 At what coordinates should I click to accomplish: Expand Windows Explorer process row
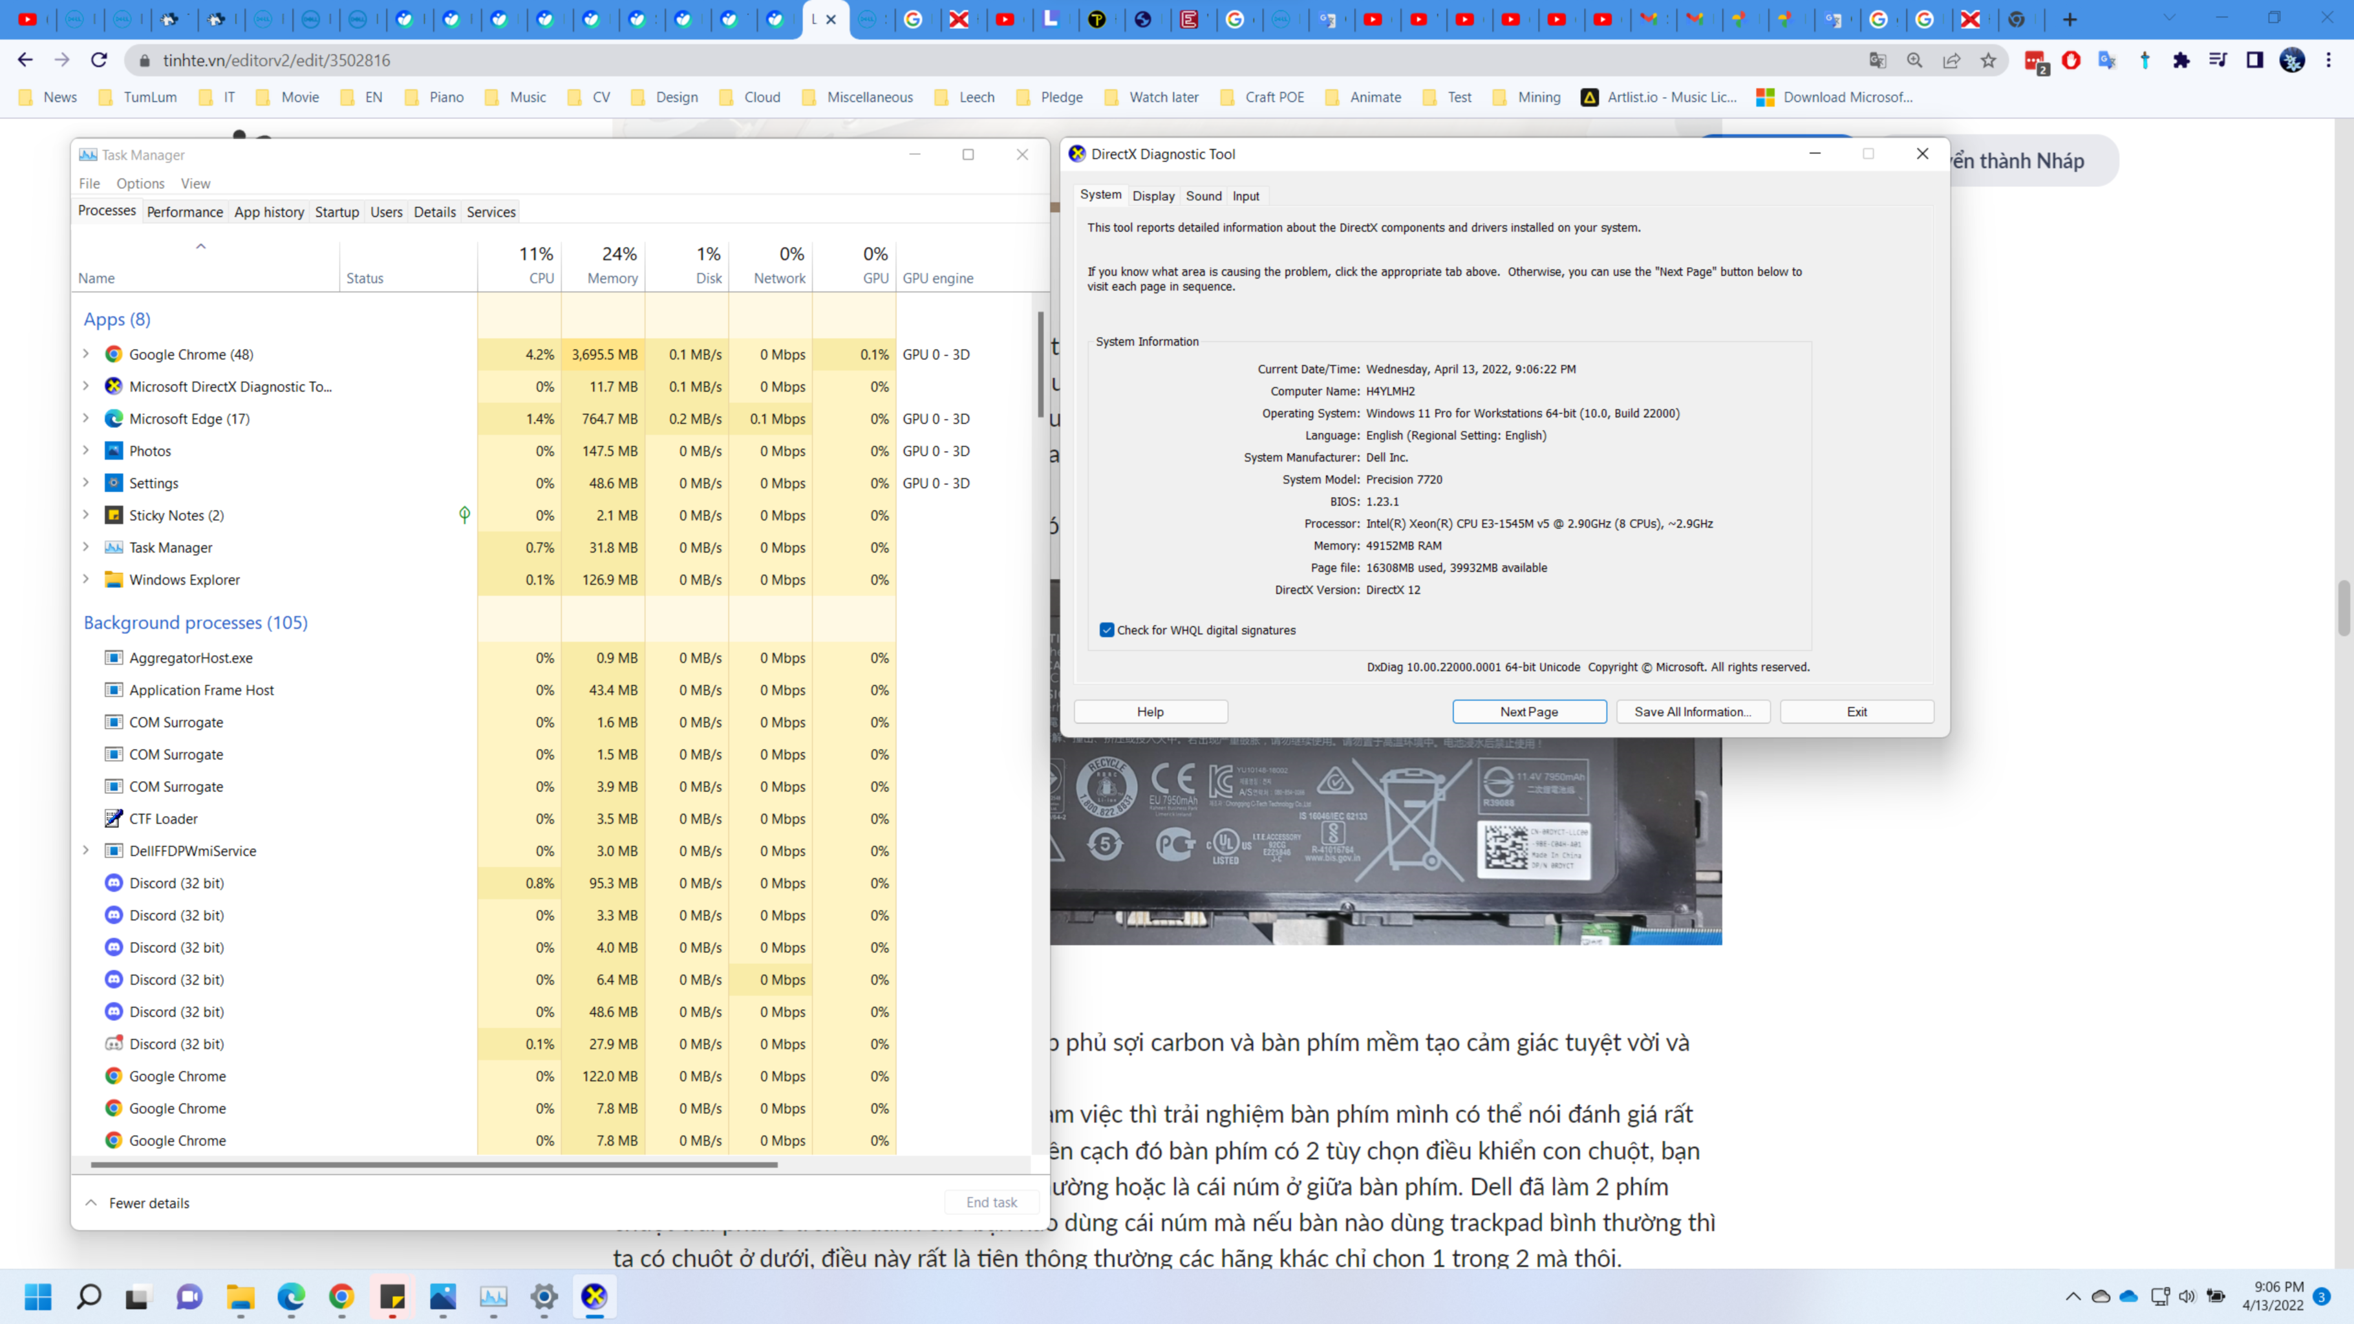tap(86, 579)
